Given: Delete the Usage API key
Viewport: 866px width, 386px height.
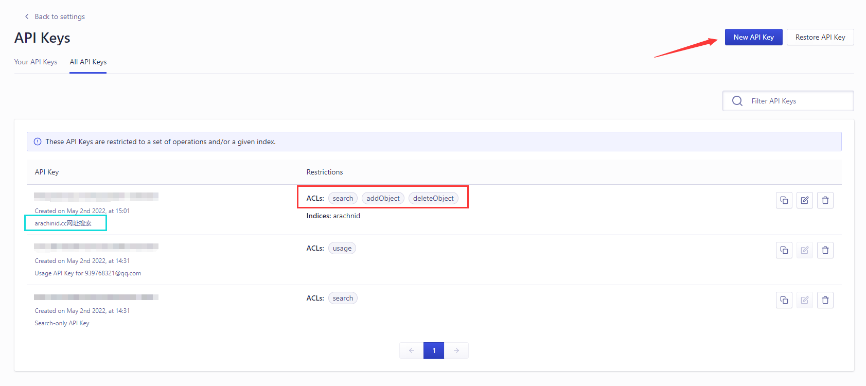Looking at the screenshot, I should [825, 250].
